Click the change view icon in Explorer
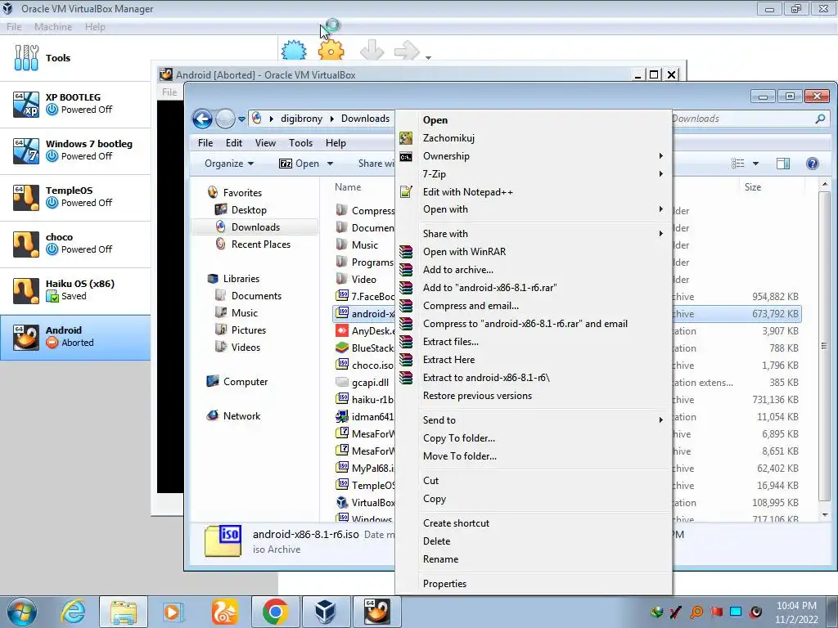The height and width of the screenshot is (628, 838). pyautogui.click(x=738, y=164)
